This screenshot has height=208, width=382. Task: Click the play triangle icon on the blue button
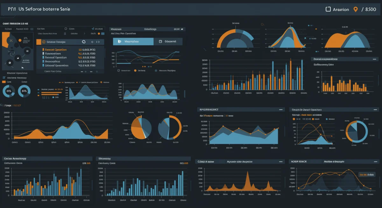tap(119, 41)
